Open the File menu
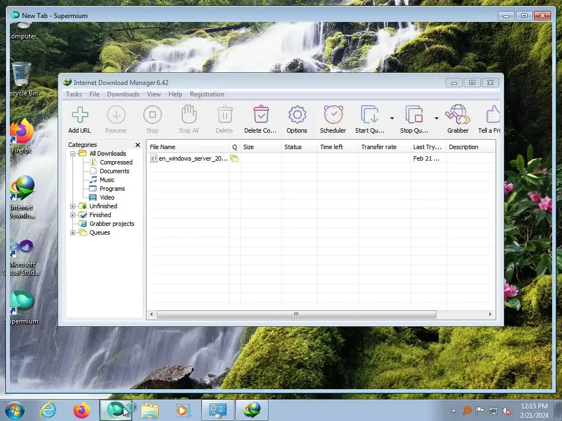The image size is (562, 421). pos(94,94)
